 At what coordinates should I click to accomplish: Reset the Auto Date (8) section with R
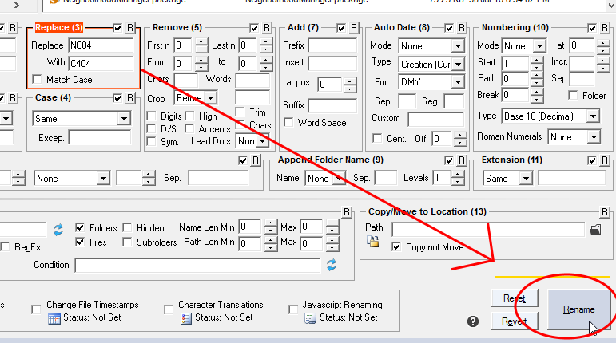[x=462, y=28]
